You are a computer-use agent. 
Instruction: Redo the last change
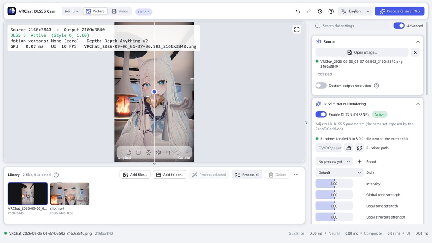(x=308, y=11)
